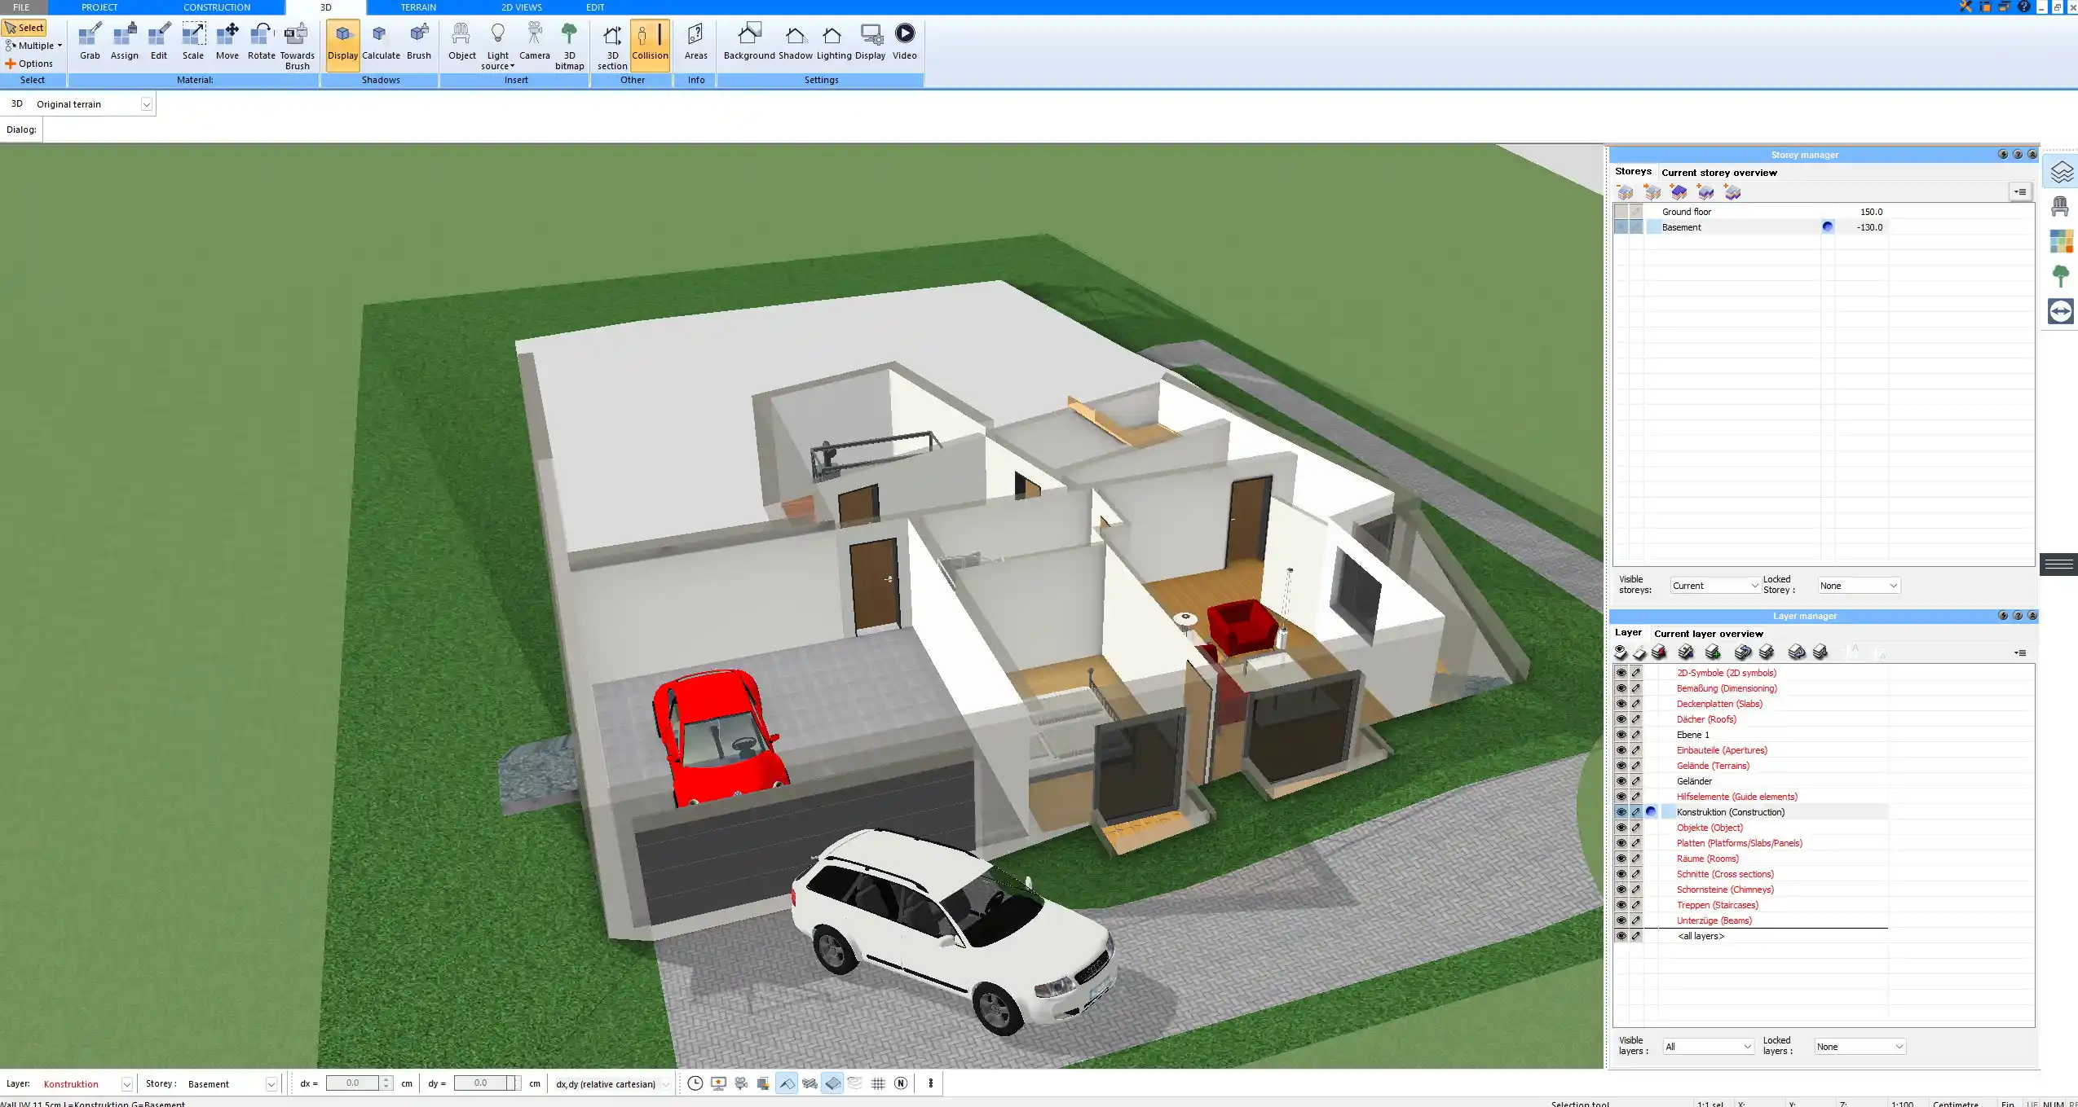The height and width of the screenshot is (1107, 2078).
Task: Click the dy input field
Action: tap(480, 1083)
